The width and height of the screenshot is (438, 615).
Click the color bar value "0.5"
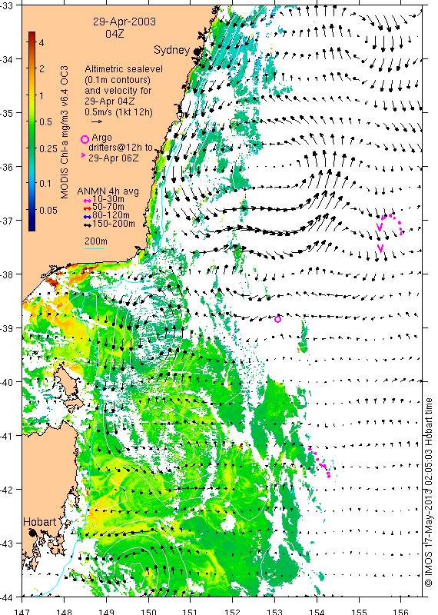coord(45,122)
